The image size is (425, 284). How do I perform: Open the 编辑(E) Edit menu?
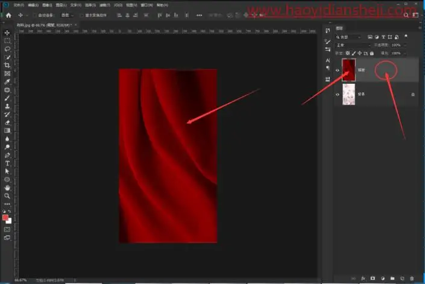[x=33, y=5]
